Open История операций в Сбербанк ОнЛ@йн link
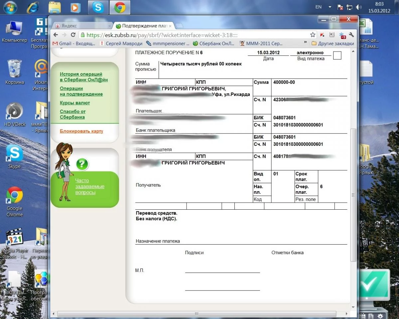This screenshot has width=399, height=319. 83,77
